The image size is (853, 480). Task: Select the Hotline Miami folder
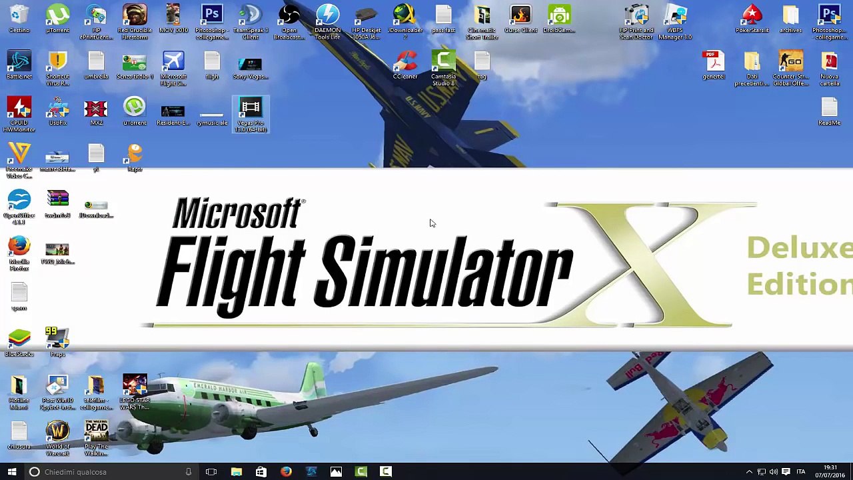point(19,392)
